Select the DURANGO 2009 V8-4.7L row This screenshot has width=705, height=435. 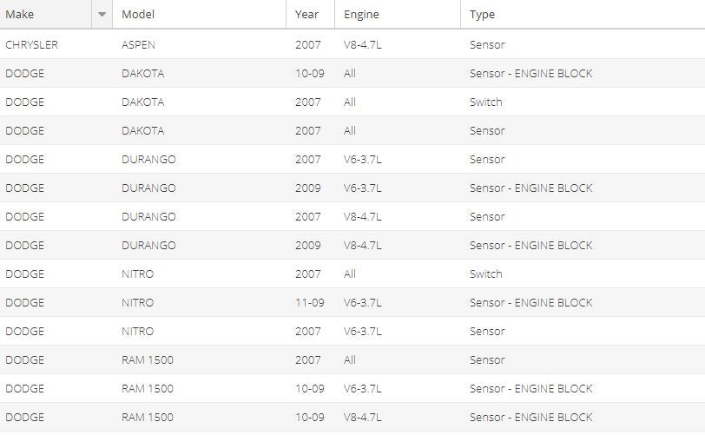coord(352,245)
